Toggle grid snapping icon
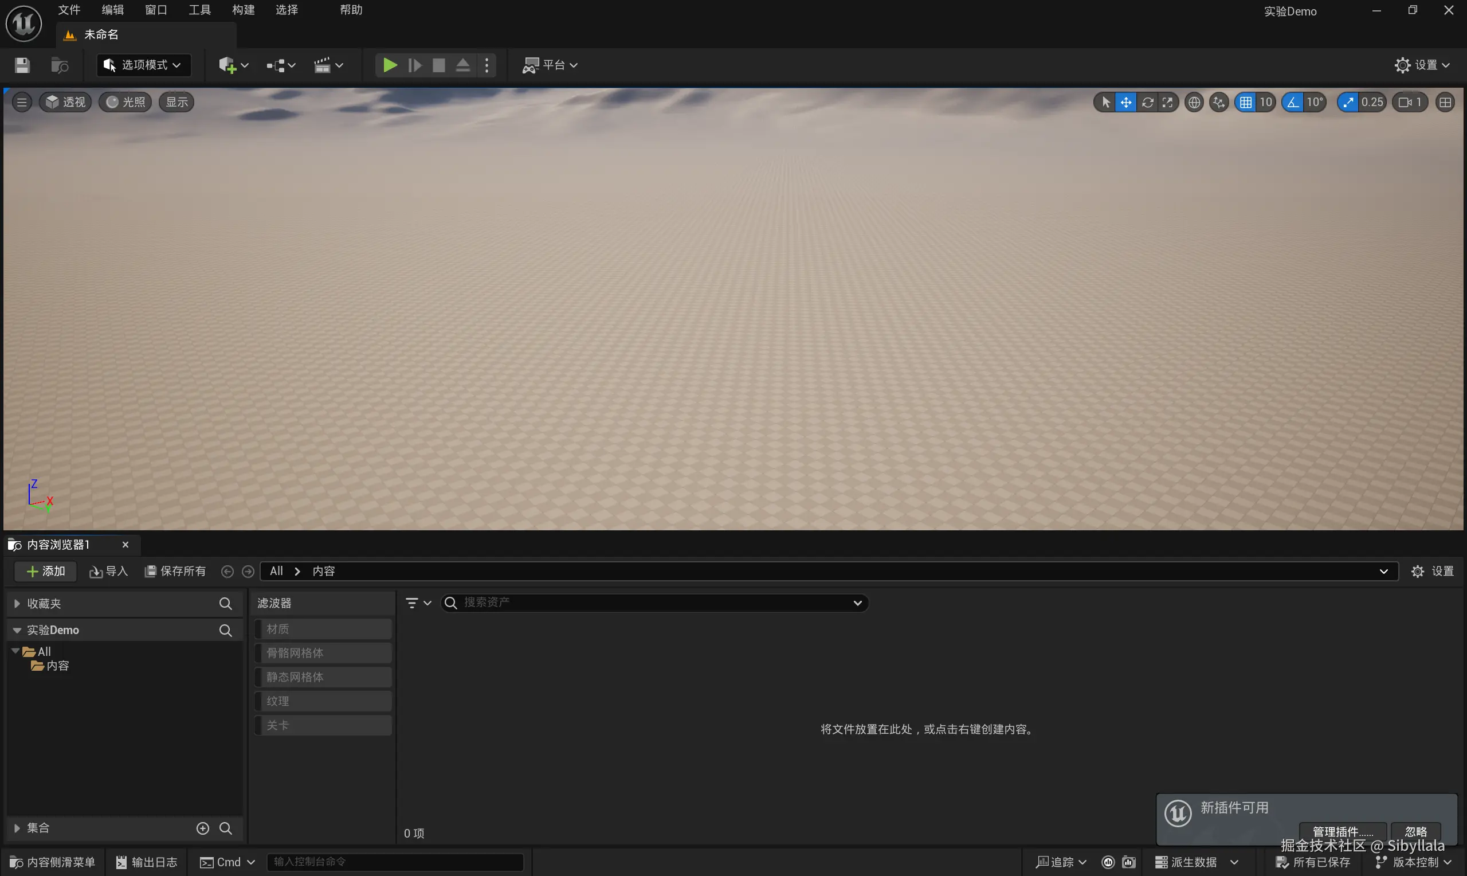This screenshot has width=1467, height=876. [x=1245, y=102]
